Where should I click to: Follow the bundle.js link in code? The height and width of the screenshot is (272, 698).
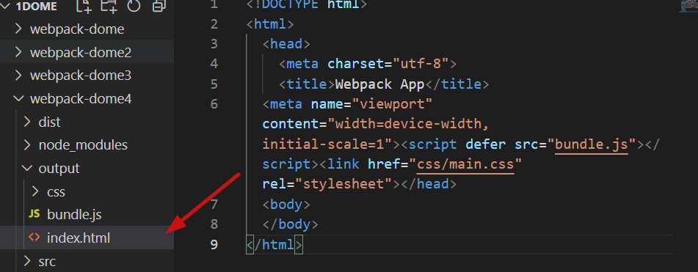(x=592, y=144)
